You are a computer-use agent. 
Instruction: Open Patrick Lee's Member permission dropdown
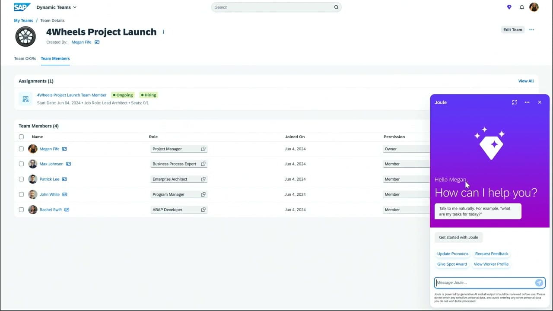[407, 179]
